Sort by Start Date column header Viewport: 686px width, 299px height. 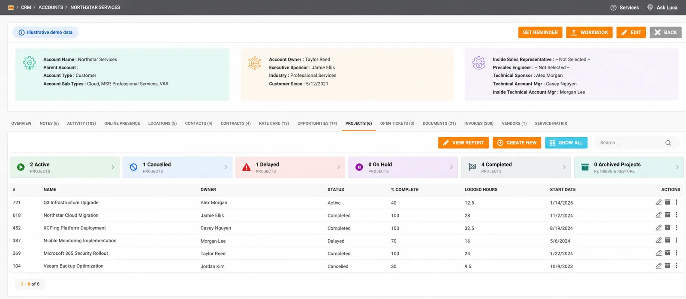[563, 190]
